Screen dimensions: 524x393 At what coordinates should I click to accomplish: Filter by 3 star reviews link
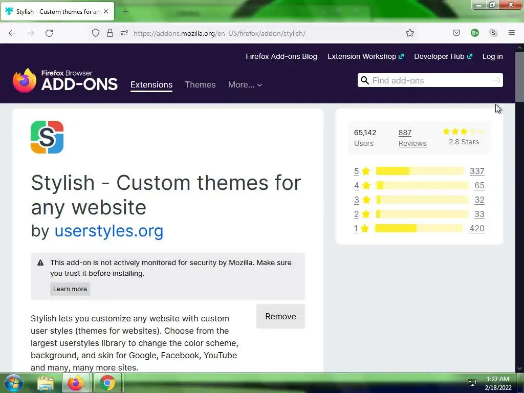pyautogui.click(x=356, y=200)
